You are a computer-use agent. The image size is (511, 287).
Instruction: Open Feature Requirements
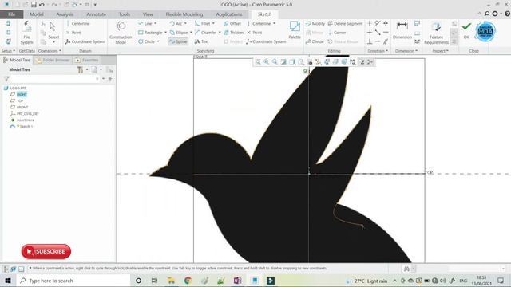[x=437, y=33]
